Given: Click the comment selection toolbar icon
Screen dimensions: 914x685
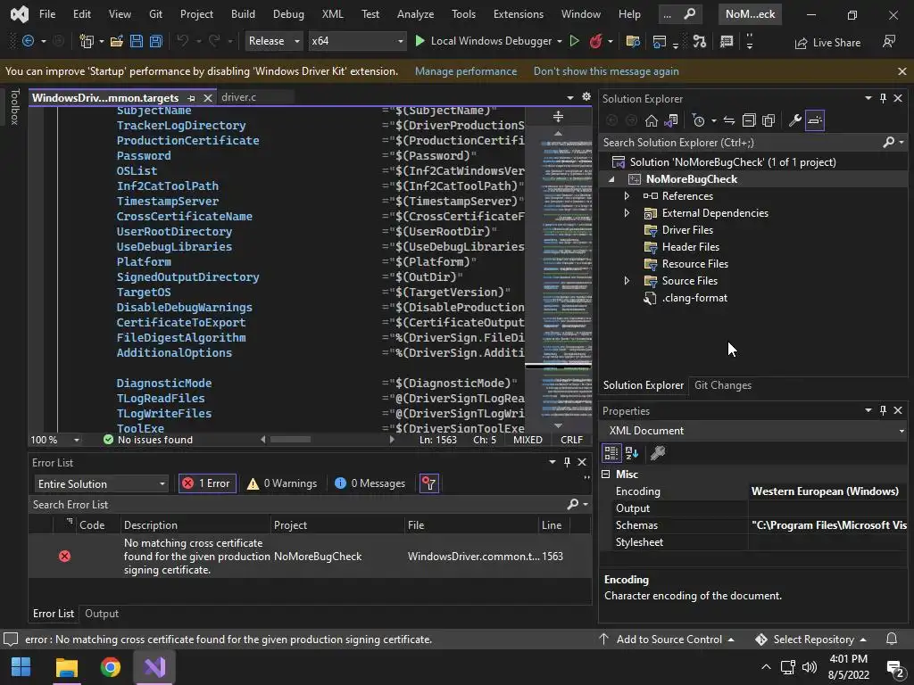Looking at the screenshot, I should coord(727,41).
